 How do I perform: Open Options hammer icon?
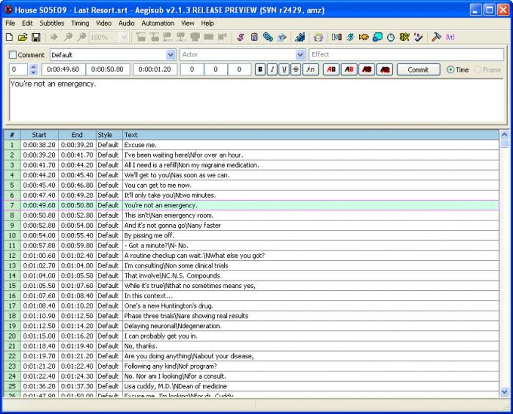[x=436, y=37]
